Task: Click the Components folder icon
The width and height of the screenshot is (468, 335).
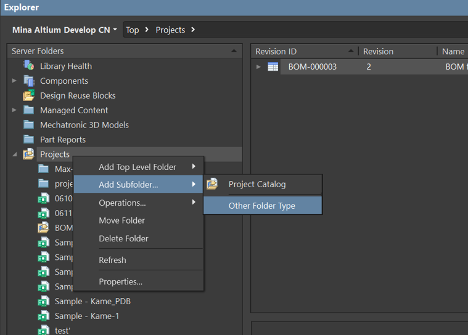Action: [29, 81]
